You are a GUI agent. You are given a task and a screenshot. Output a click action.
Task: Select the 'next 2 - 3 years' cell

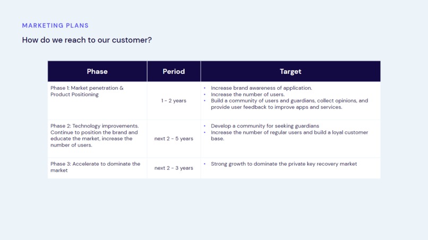174,168
